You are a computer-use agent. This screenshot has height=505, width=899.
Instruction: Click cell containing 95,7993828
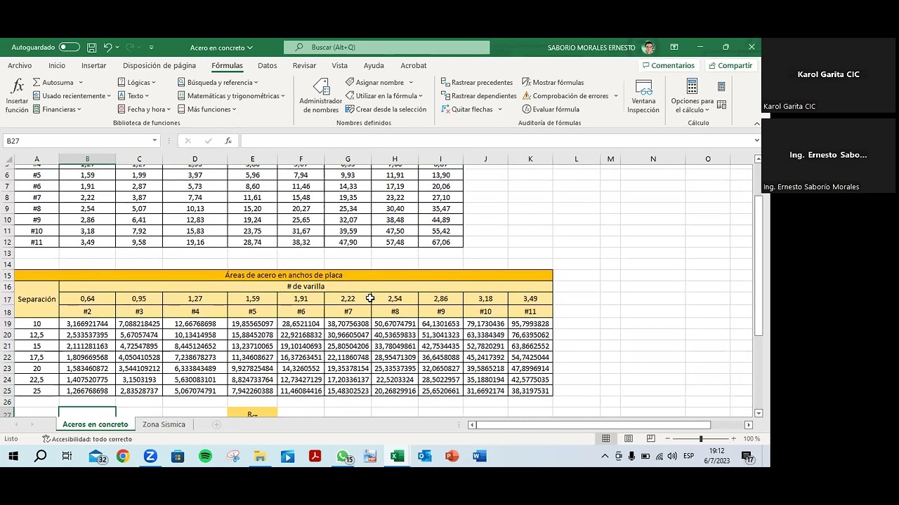(x=530, y=324)
